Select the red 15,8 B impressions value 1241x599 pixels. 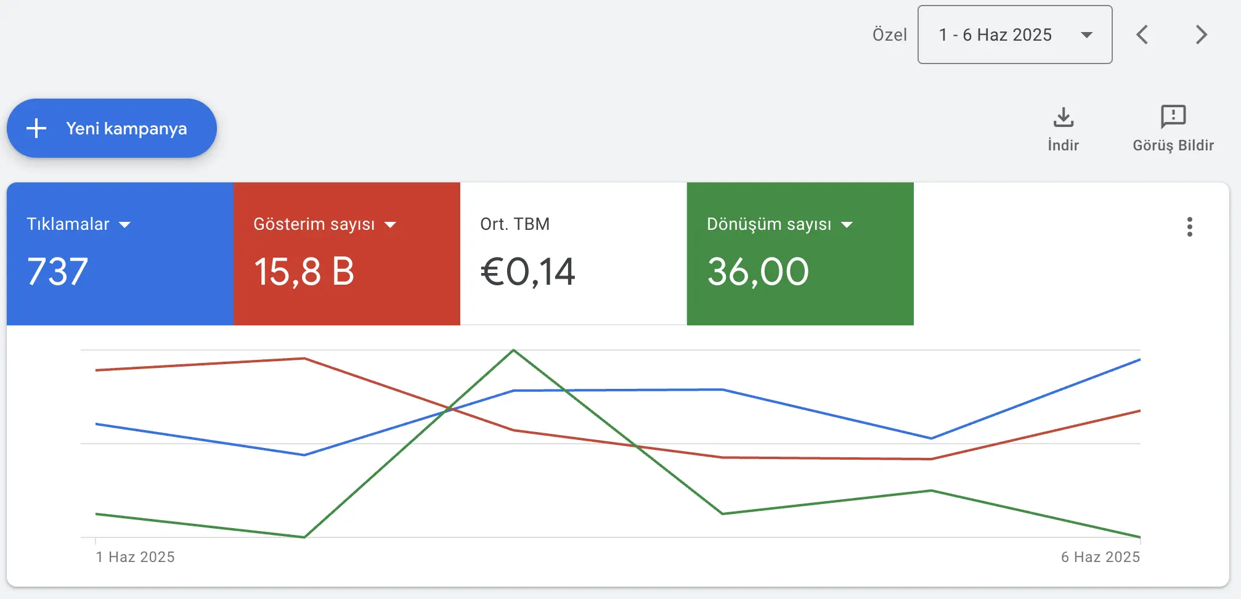[x=304, y=272]
